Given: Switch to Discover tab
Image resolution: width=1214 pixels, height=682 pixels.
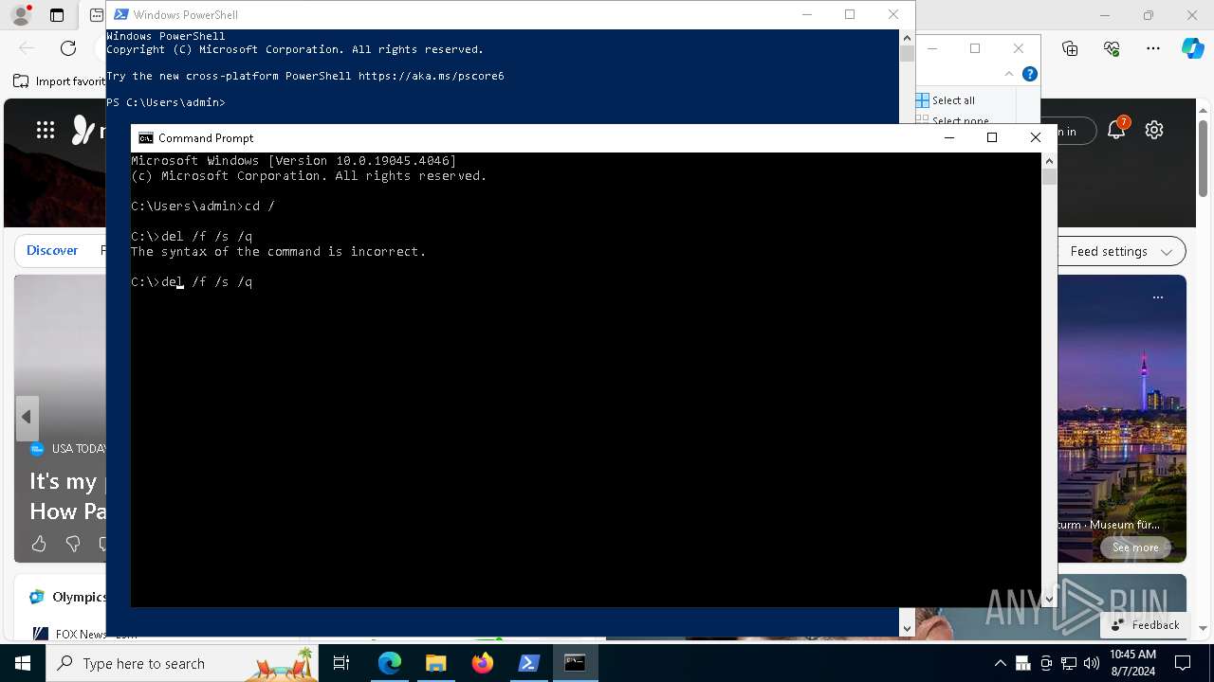Looking at the screenshot, I should point(52,250).
